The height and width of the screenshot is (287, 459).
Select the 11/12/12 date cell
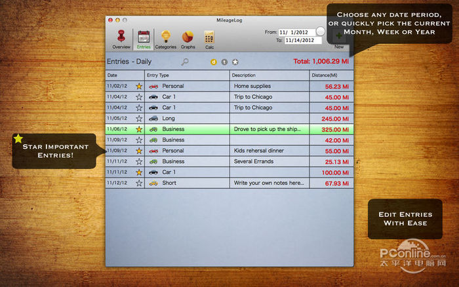(117, 183)
